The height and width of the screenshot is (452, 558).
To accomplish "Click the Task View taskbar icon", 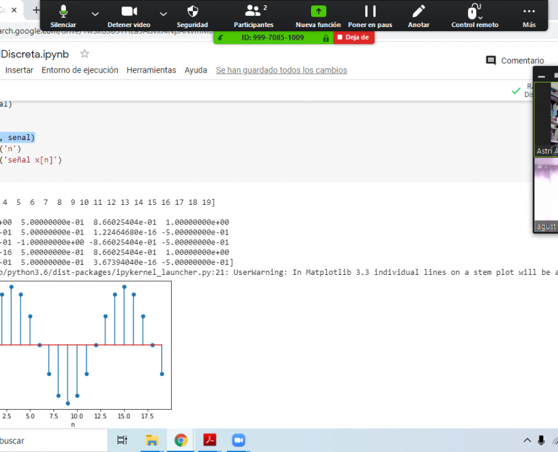I will click(x=122, y=440).
